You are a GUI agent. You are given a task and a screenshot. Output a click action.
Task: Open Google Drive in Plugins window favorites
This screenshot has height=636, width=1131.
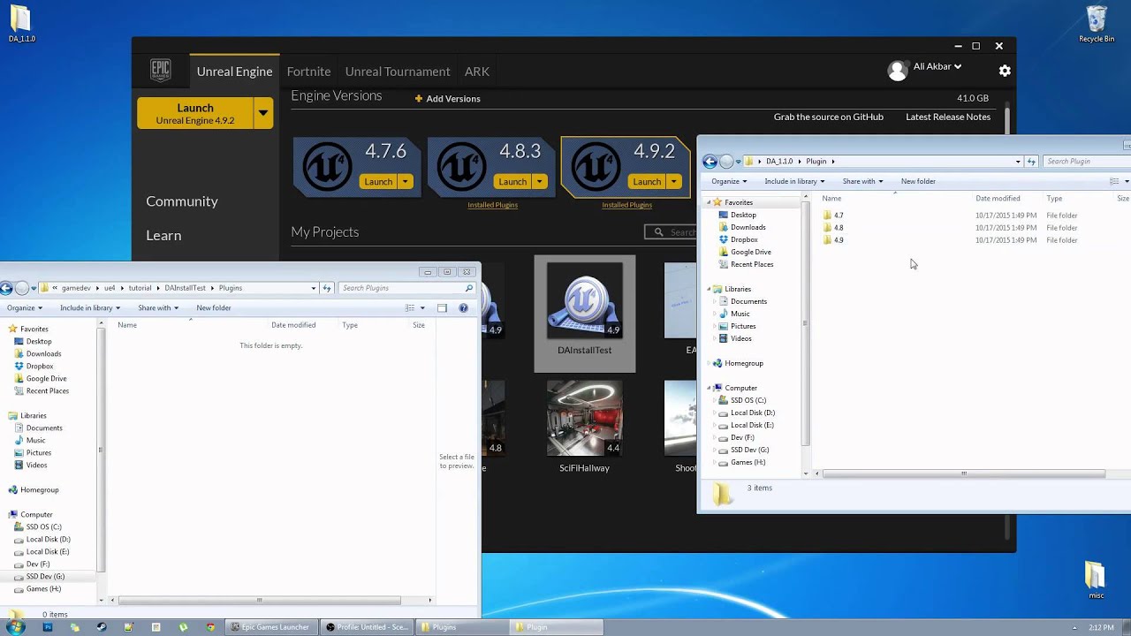tap(40, 378)
